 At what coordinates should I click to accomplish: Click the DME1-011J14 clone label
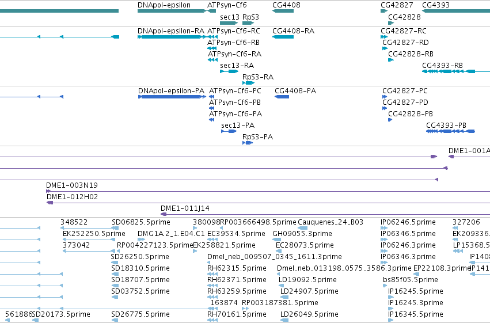185,208
